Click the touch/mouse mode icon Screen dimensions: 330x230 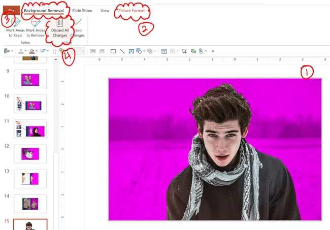coord(201,51)
